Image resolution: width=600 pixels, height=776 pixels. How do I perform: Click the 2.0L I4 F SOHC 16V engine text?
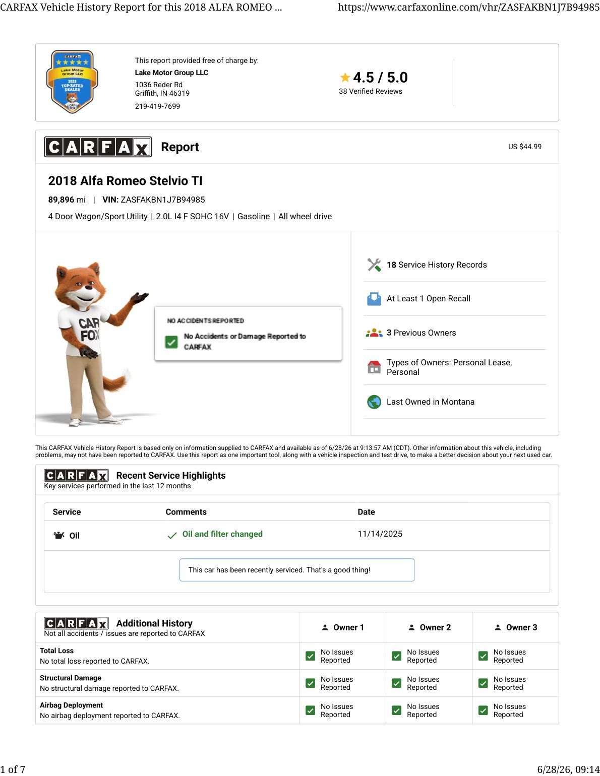click(193, 217)
